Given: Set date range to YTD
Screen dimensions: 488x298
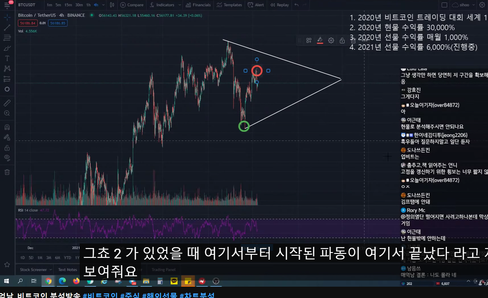Looking at the screenshot, I should tap(67, 258).
